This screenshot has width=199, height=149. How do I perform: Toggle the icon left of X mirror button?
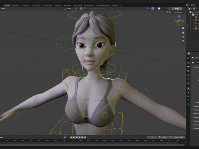click(x=167, y=12)
